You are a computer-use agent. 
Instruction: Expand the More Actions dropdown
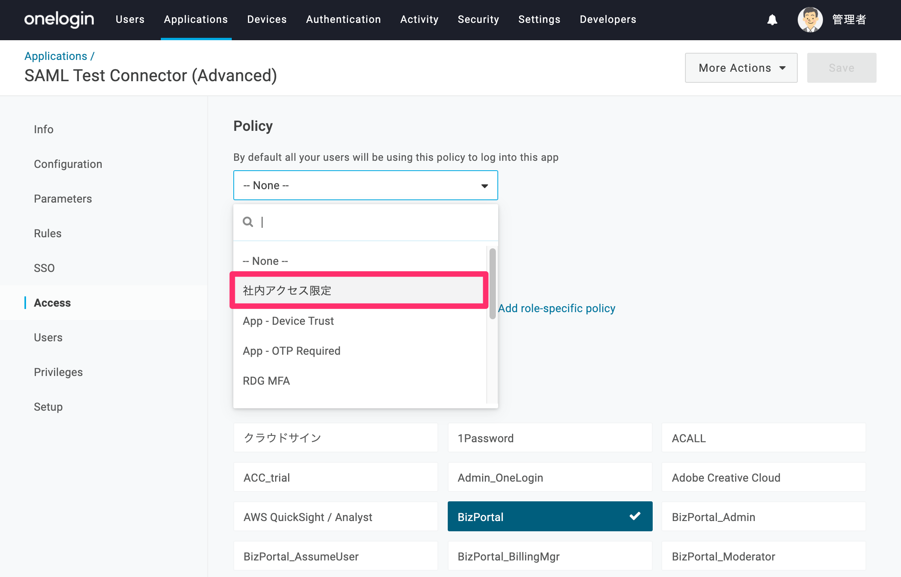(741, 68)
